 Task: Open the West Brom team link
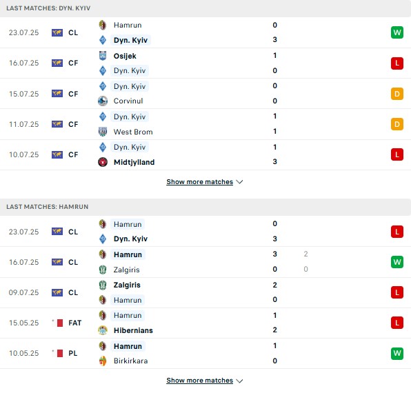point(133,132)
